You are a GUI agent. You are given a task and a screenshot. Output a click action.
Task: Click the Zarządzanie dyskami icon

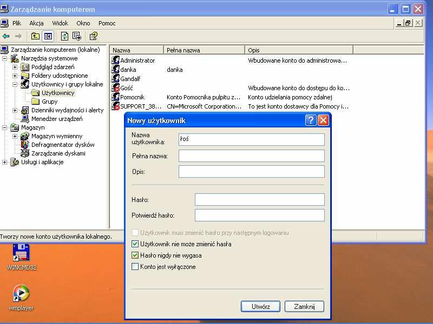pos(25,153)
